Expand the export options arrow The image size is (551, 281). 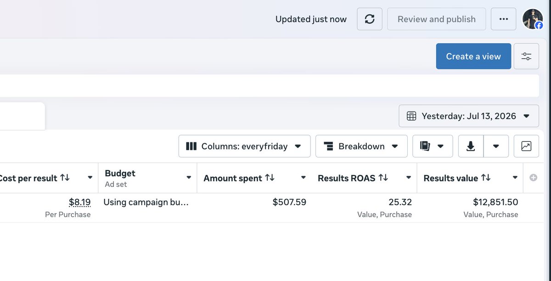click(496, 146)
